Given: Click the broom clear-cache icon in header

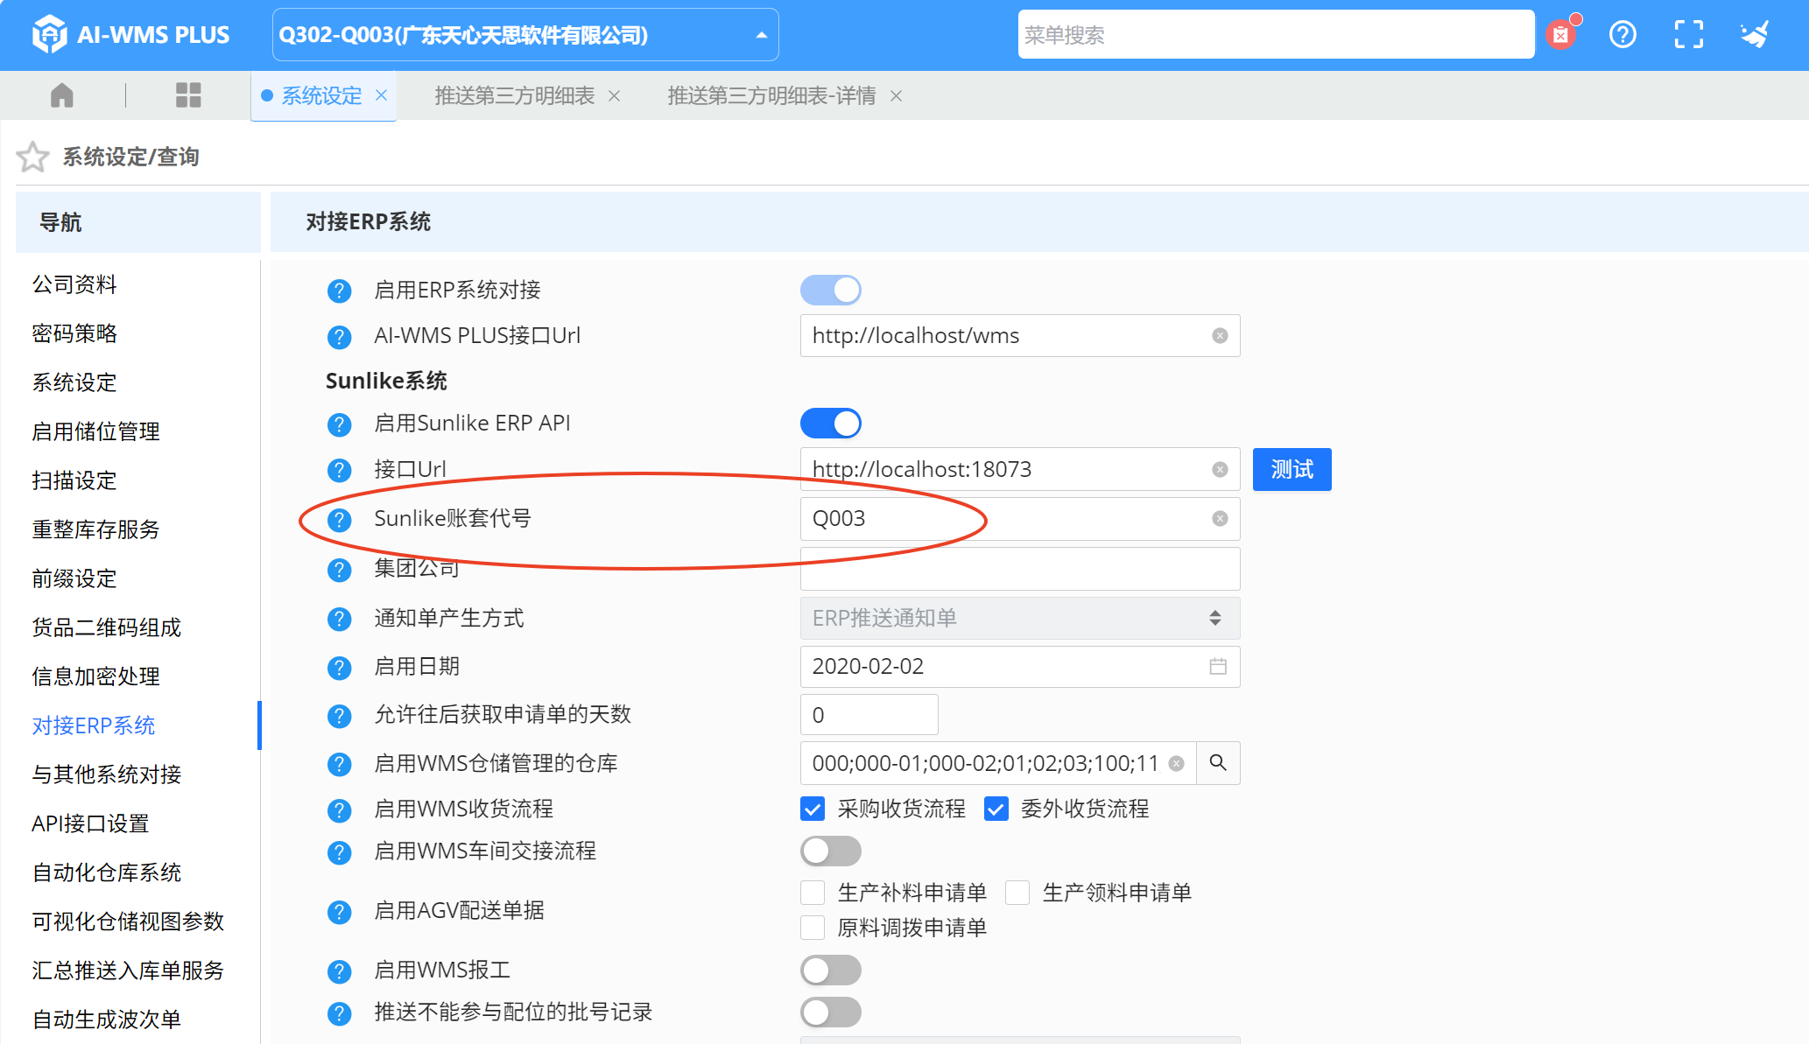Looking at the screenshot, I should [1755, 35].
